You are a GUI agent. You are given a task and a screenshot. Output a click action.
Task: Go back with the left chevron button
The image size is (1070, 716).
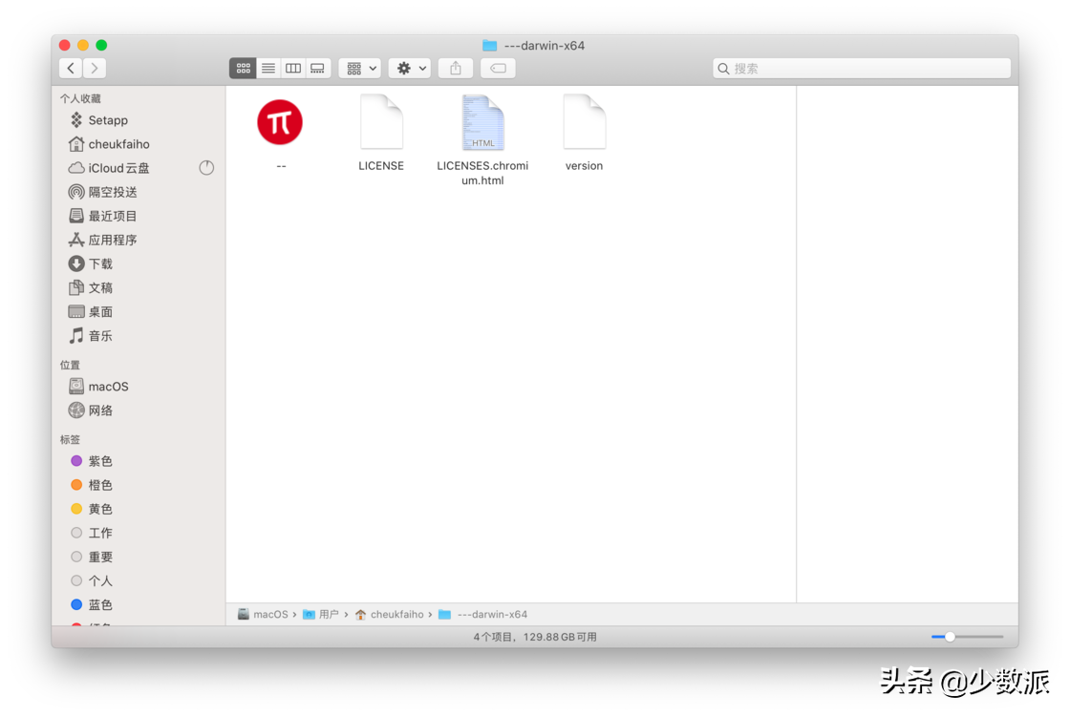71,68
